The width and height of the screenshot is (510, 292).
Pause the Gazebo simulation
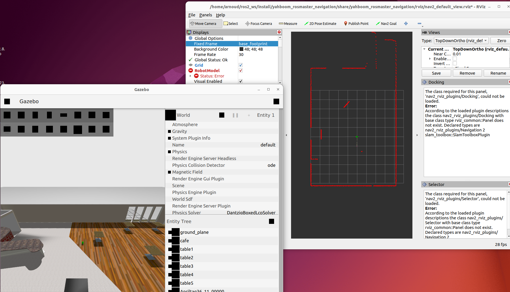point(235,115)
